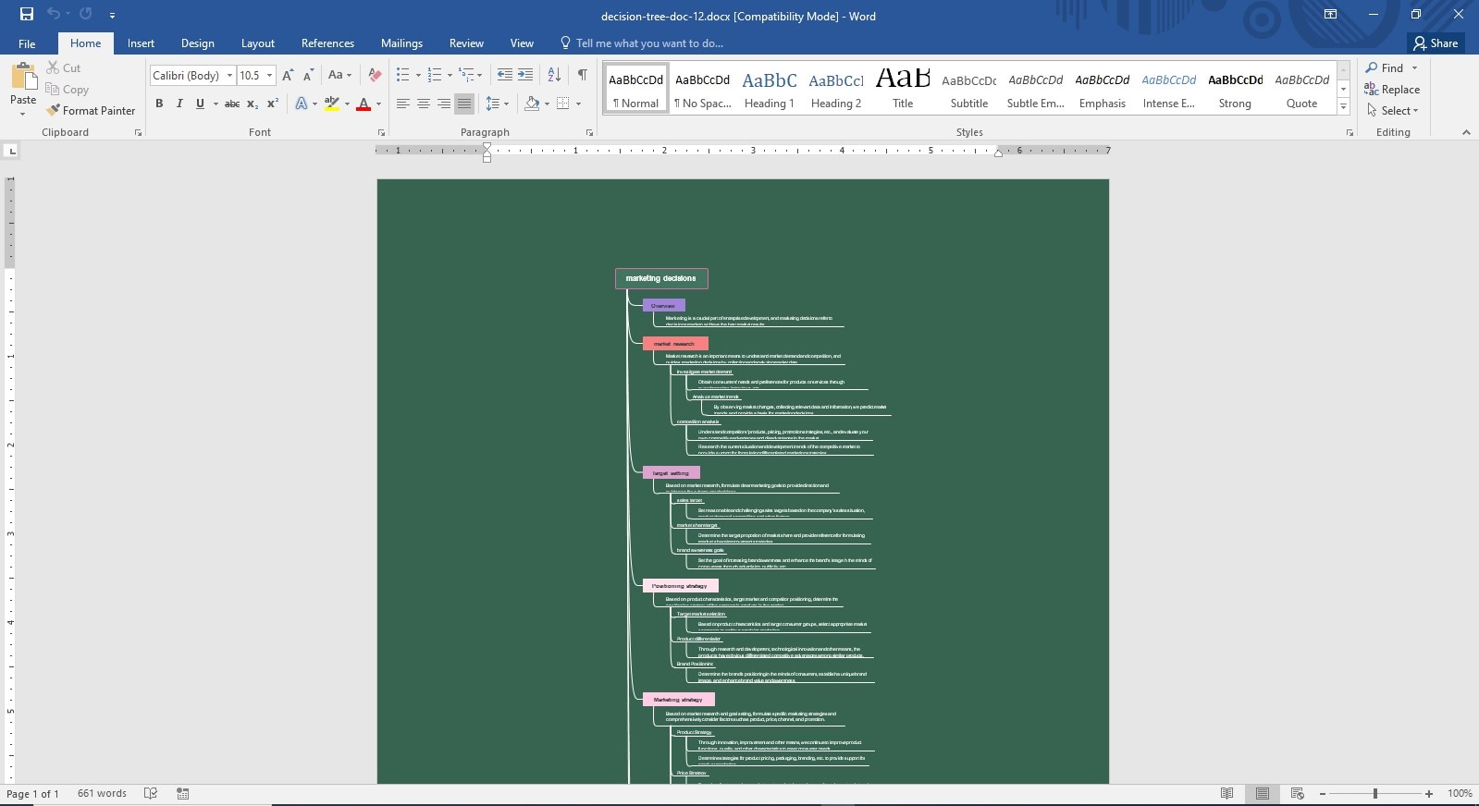Start a bulleted list
Screen dimensions: 1479x806
(x=402, y=75)
